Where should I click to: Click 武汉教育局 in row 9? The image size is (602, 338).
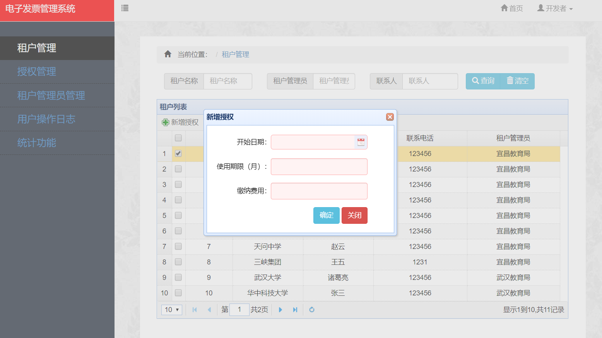click(513, 278)
